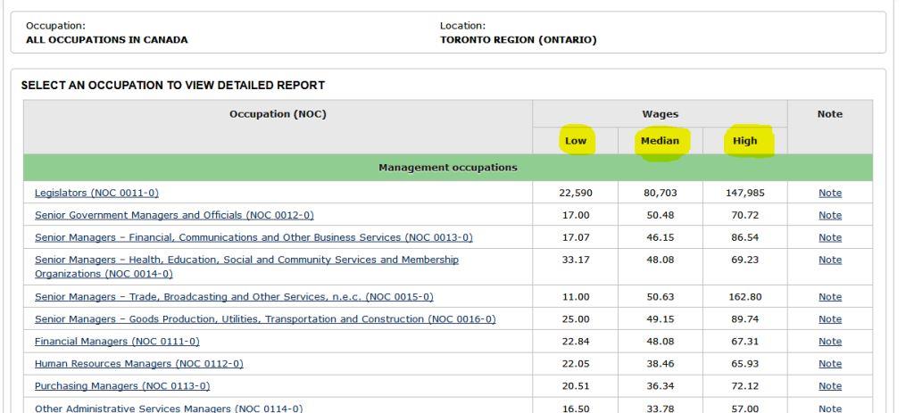Show Note for Purchasing Managers row
This screenshot has height=413, width=914.
[x=829, y=386]
